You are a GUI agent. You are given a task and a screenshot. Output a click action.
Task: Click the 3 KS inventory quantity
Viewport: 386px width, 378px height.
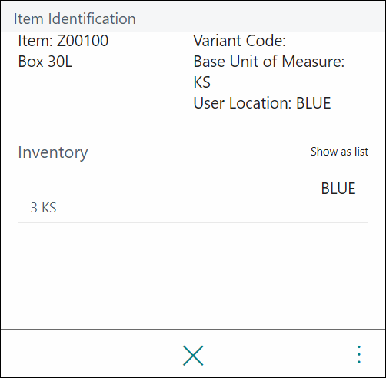tap(43, 208)
